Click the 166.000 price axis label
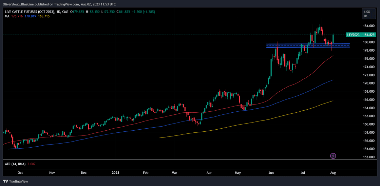The height and width of the screenshot is (186, 380). [369, 100]
